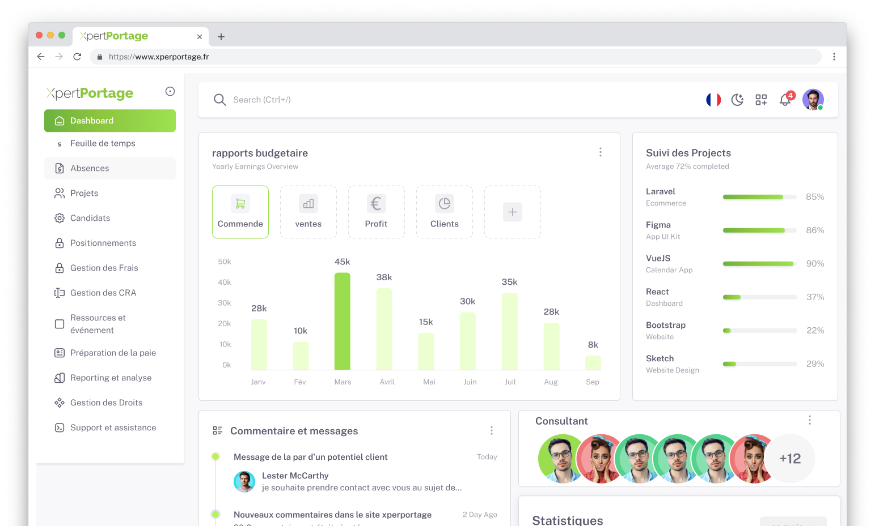Click the Gestion des Droits icon
This screenshot has width=875, height=526.
60,403
